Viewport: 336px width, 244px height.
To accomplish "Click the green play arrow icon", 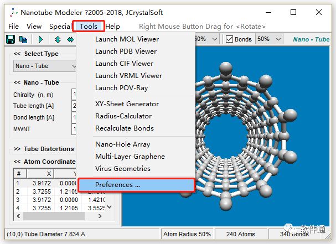I will pyautogui.click(x=40, y=39).
